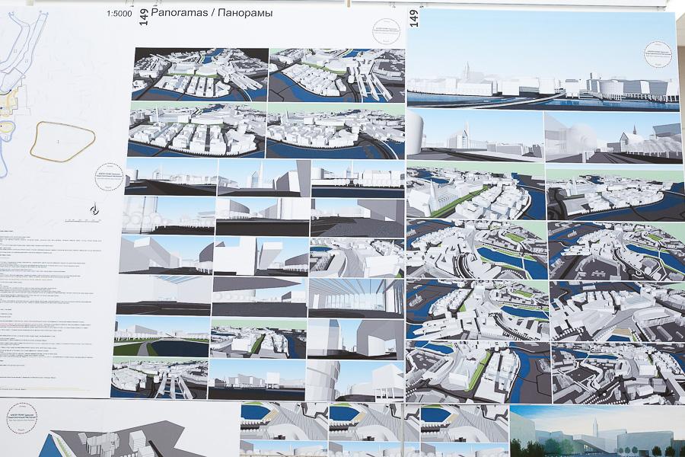Click the 1:5000 scale label

tap(119, 13)
